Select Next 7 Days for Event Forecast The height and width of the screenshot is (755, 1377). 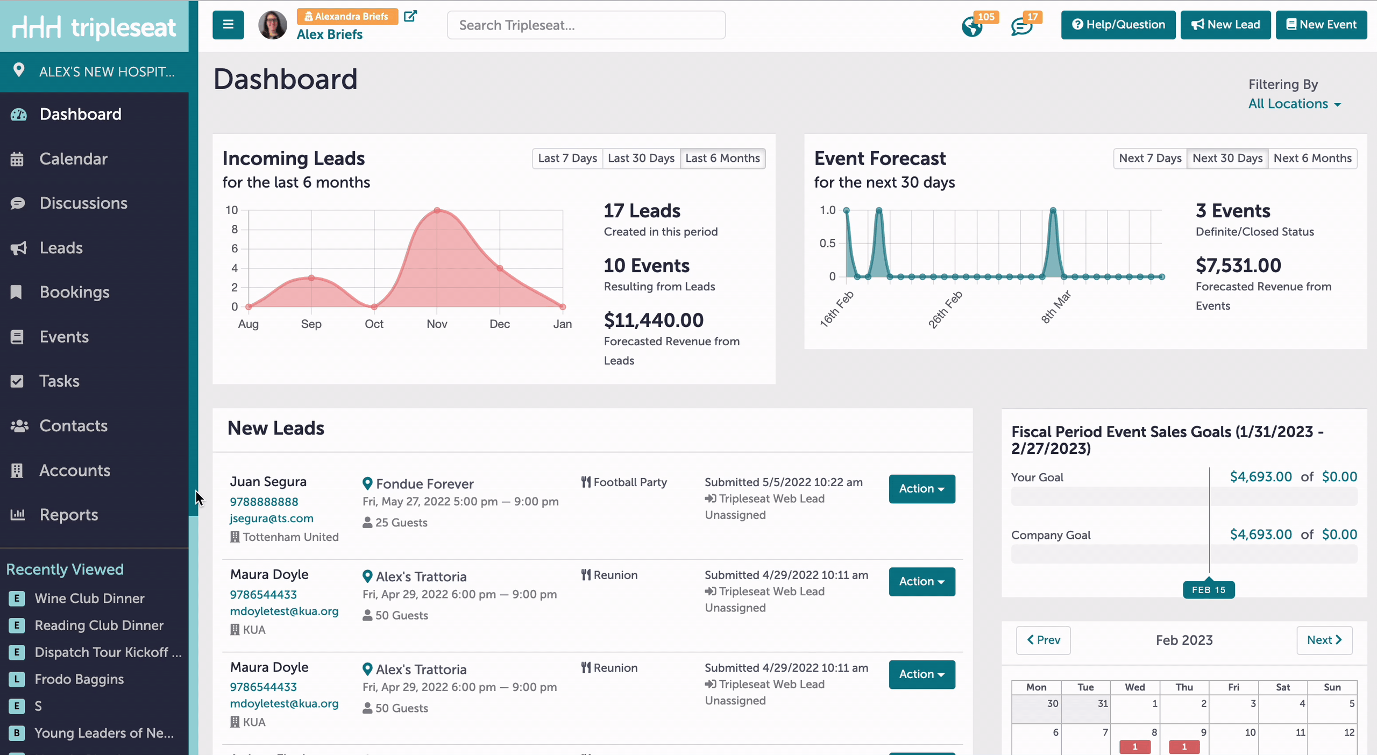[x=1150, y=158]
